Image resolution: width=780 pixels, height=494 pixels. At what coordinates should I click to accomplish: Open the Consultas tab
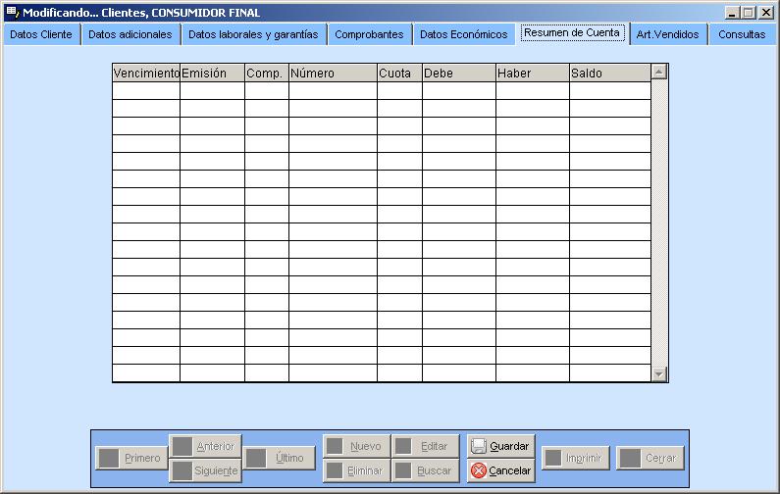click(742, 34)
